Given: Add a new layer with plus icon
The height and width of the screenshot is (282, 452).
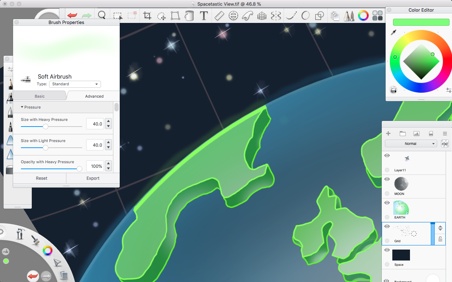Looking at the screenshot, I should [x=388, y=134].
